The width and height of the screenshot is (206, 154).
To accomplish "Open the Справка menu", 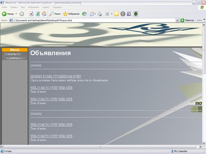I will tap(57, 7).
